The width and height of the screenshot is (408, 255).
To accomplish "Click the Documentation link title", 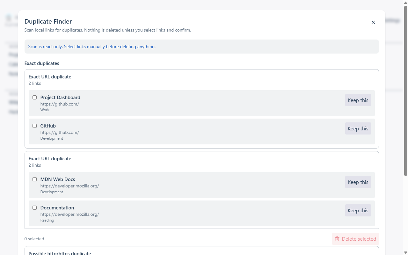I will [57, 208].
